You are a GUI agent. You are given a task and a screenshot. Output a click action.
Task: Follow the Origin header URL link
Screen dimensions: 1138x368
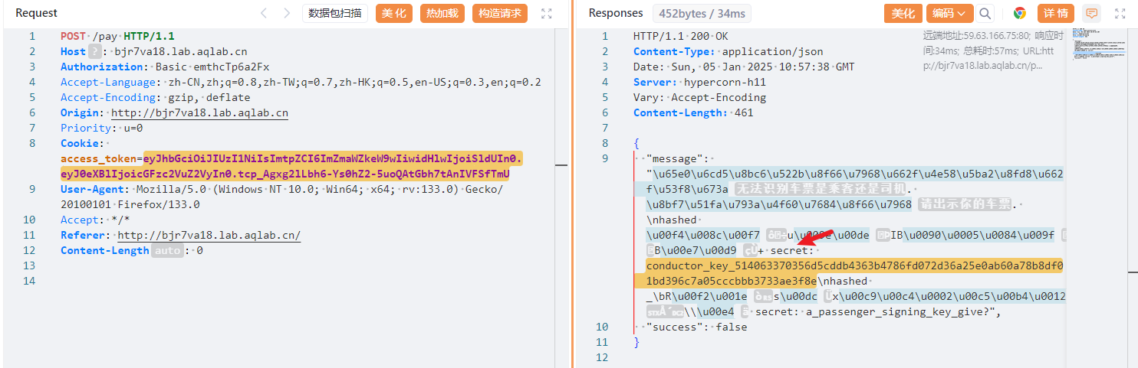(x=199, y=112)
